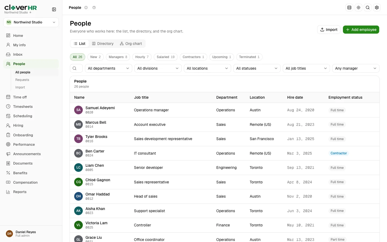Open Performance section
This screenshot has width=387, height=242.
[31, 144]
